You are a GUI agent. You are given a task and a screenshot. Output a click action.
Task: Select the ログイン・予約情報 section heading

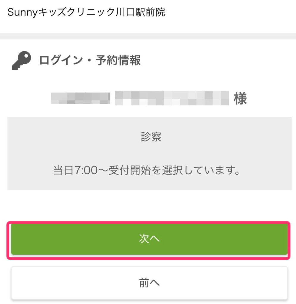[x=90, y=61]
